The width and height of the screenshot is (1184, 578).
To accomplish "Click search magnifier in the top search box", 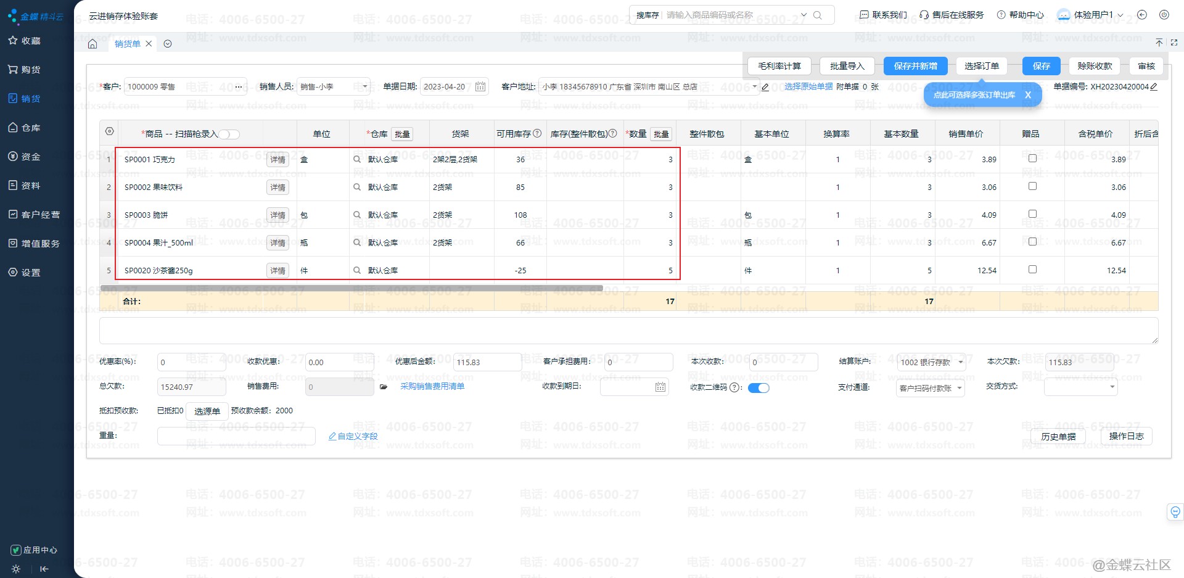I will pyautogui.click(x=818, y=15).
